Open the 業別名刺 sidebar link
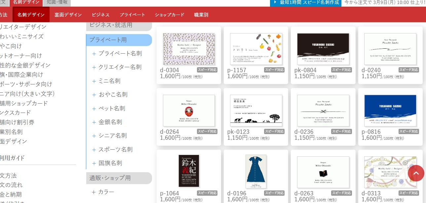426x203 pixels. pos(11,132)
